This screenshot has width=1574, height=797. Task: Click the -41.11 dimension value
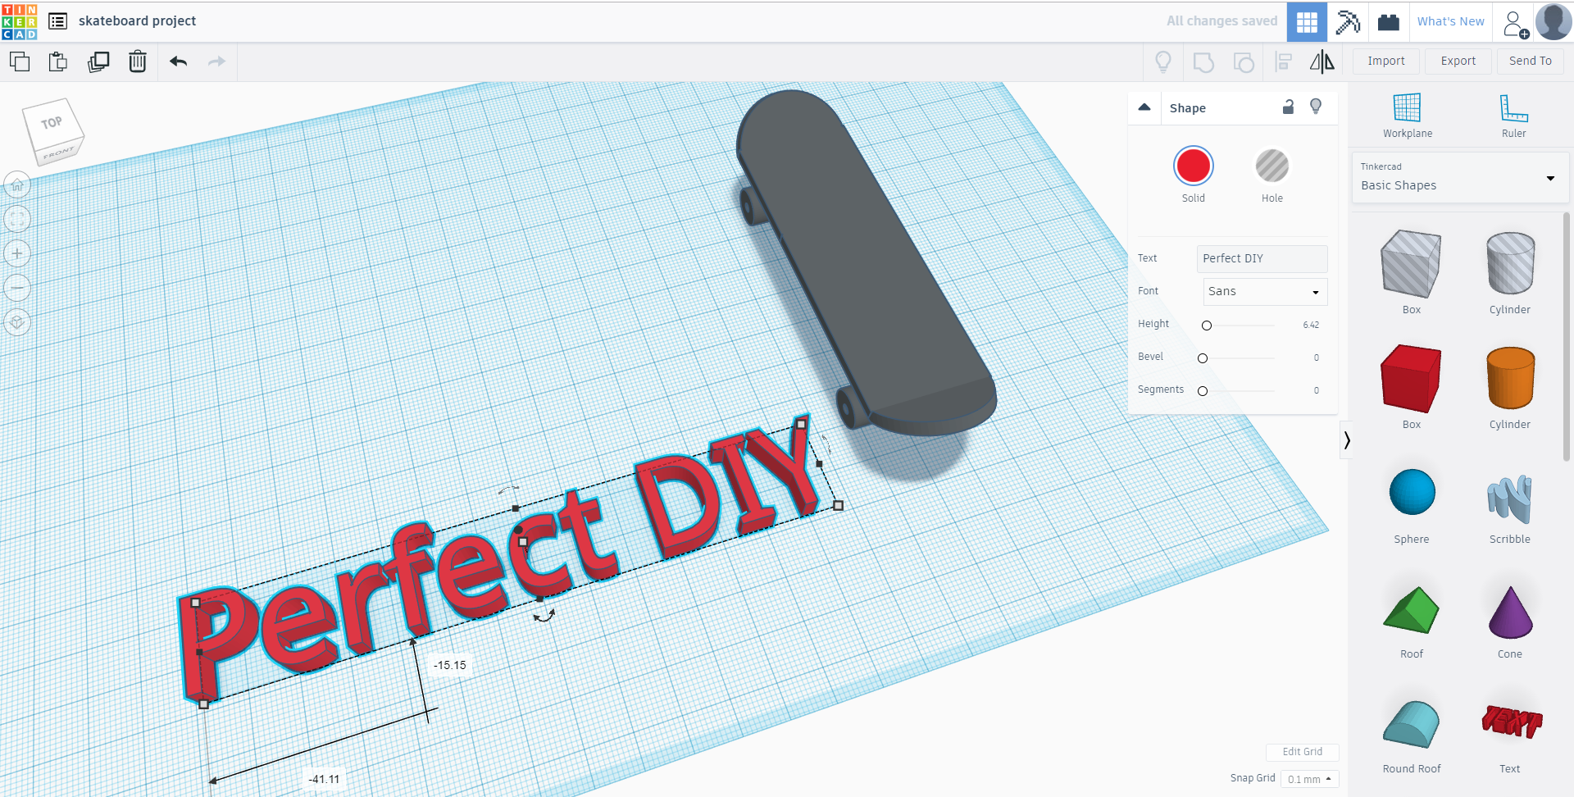324,779
